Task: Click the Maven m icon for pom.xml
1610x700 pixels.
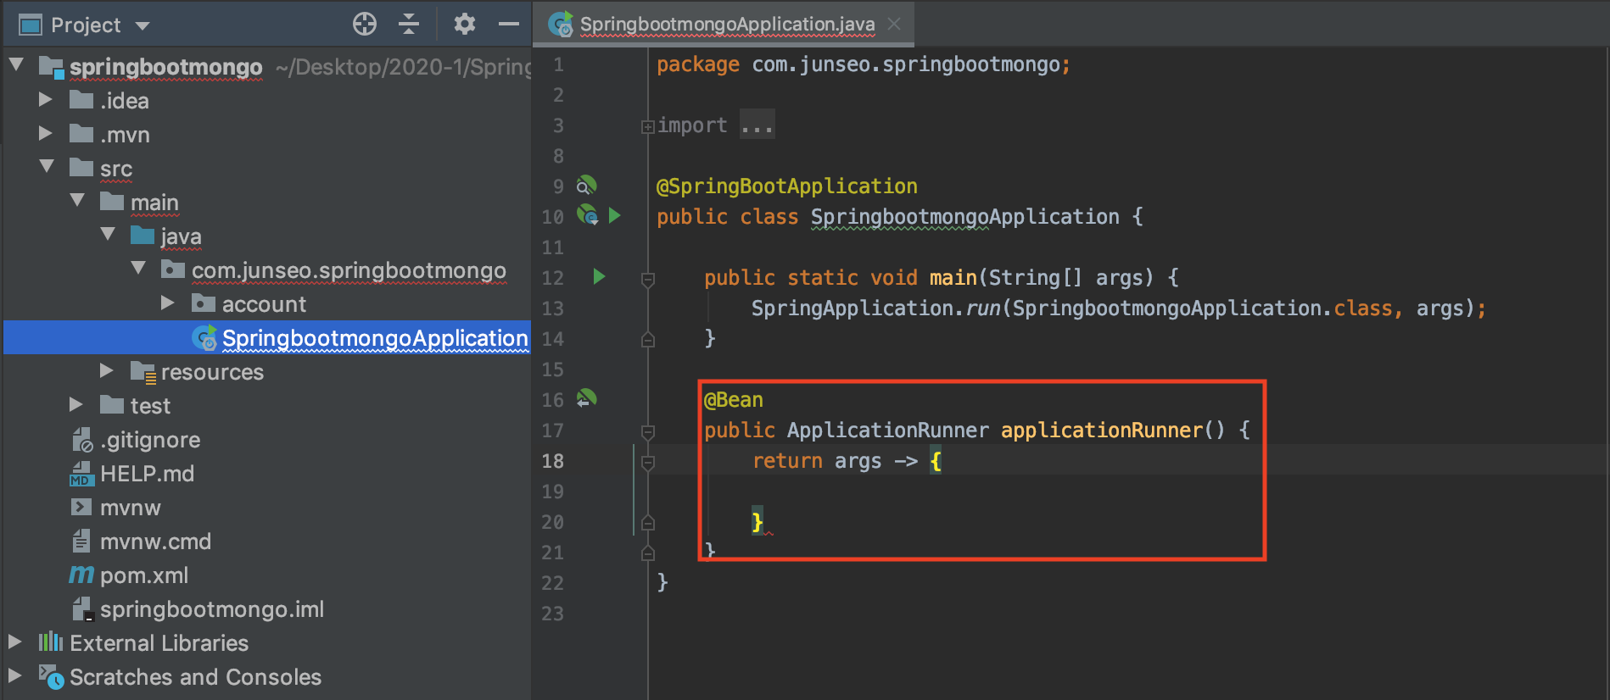Action: point(81,575)
